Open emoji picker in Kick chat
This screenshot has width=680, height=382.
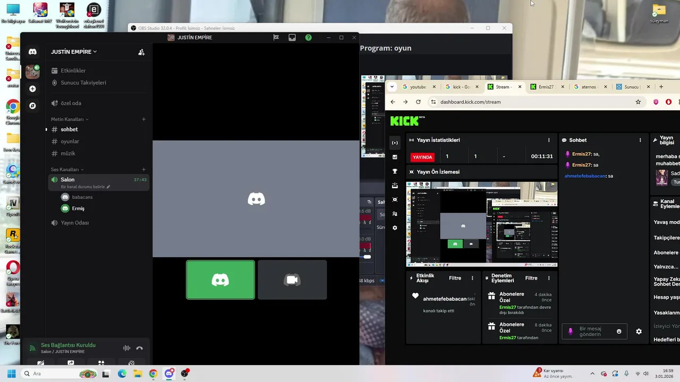click(x=619, y=332)
